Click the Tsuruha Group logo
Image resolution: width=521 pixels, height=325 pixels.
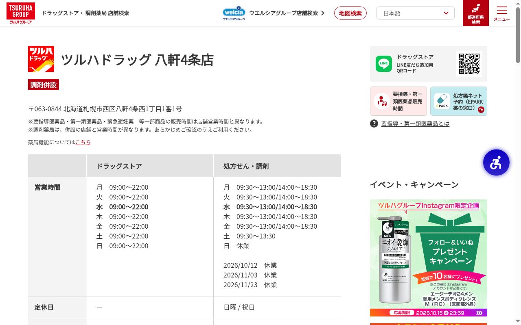[21, 13]
